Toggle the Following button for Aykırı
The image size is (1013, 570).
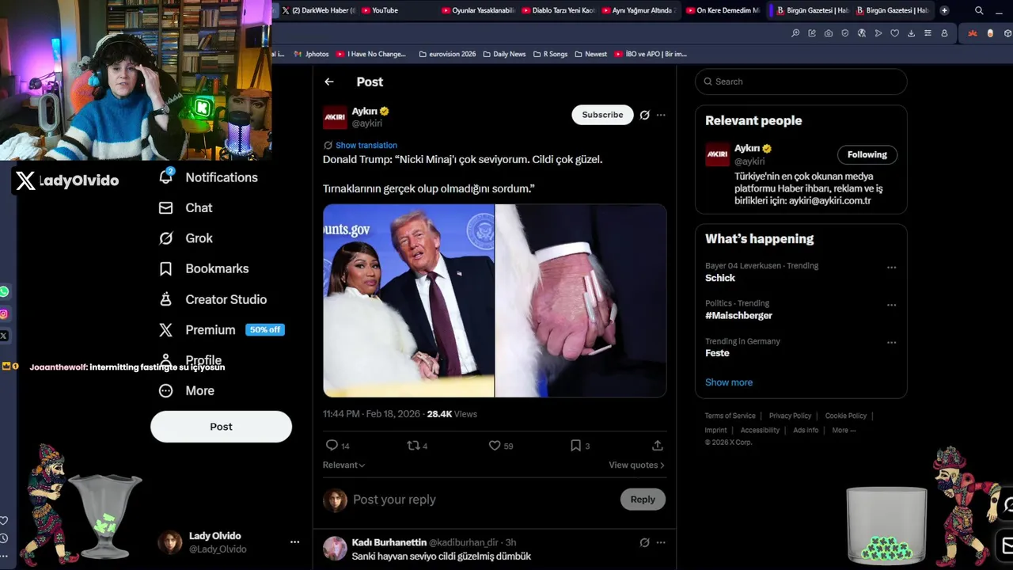coord(867,154)
